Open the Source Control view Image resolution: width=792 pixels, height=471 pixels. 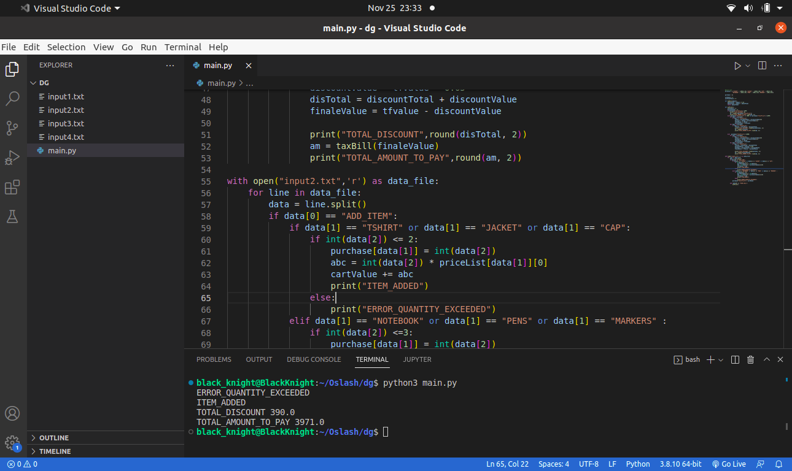coord(12,128)
